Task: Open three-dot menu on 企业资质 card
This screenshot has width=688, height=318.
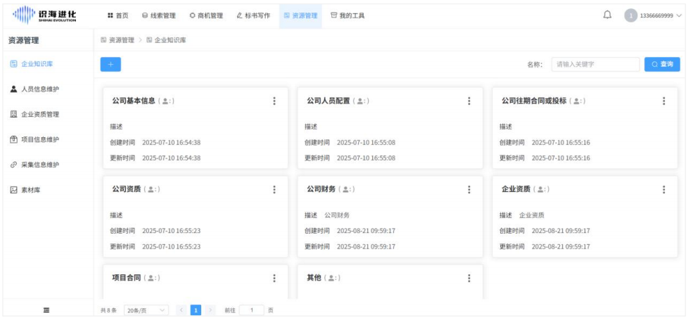Action: (x=664, y=189)
